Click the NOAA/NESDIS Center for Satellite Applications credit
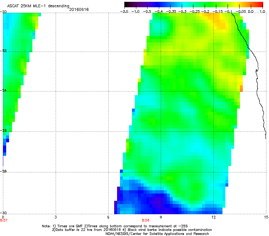 (x=157, y=234)
